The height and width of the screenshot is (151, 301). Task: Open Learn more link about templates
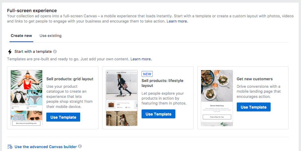click(x=141, y=59)
